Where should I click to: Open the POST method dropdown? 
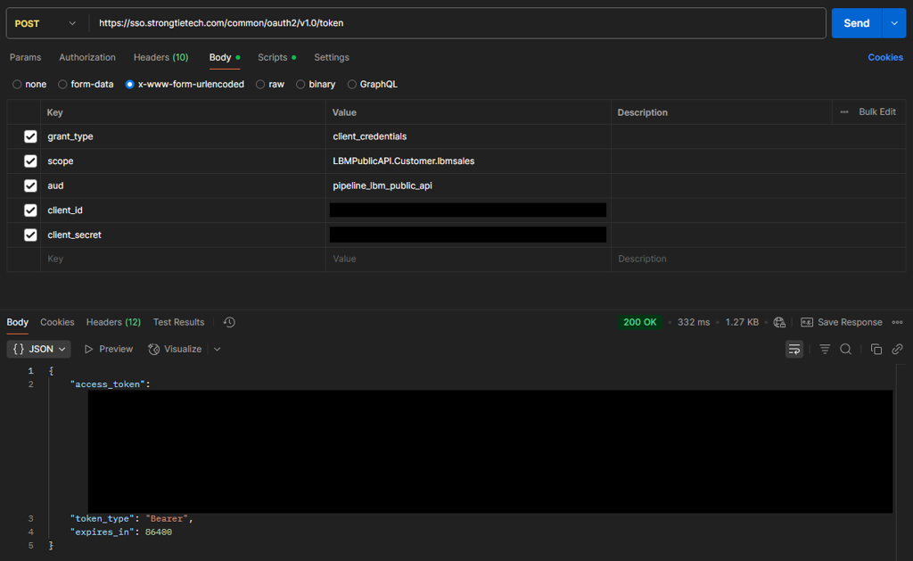point(46,23)
